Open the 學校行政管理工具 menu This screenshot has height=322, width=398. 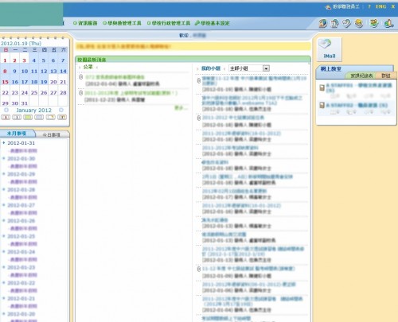(169, 23)
